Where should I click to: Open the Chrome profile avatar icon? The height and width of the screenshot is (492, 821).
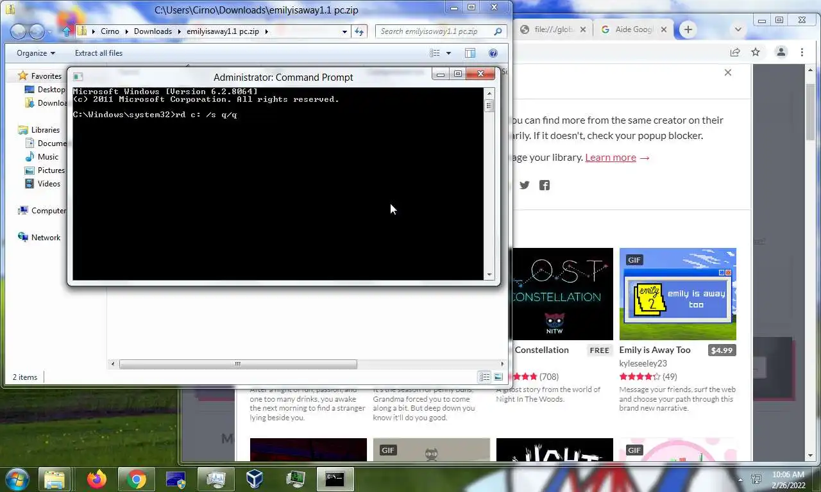(x=781, y=53)
